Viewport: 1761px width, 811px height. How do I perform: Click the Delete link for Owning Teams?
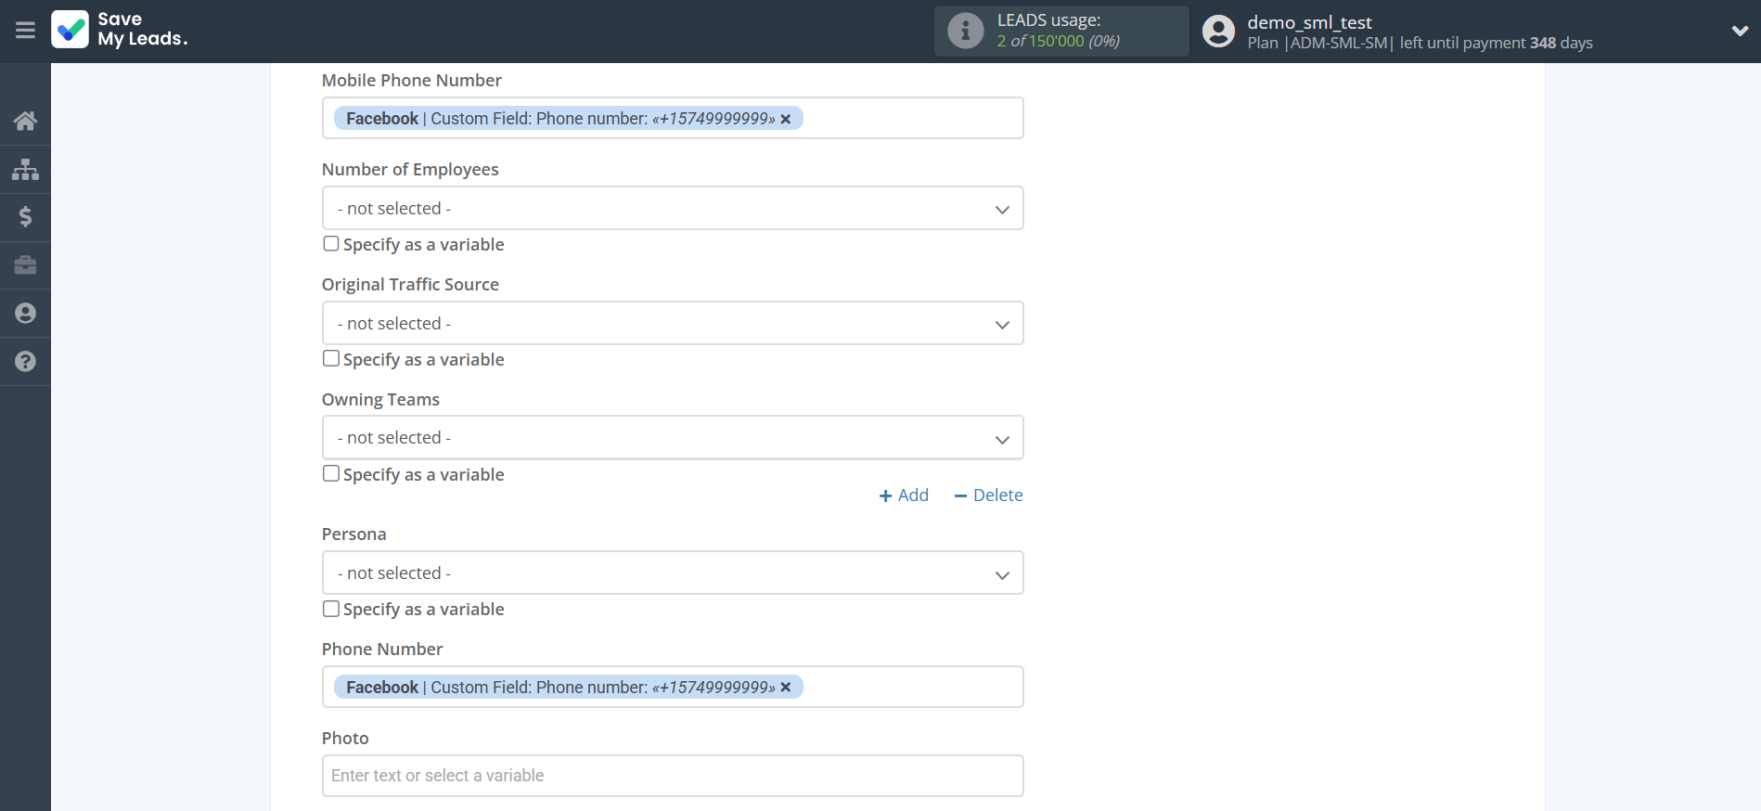coord(988,496)
